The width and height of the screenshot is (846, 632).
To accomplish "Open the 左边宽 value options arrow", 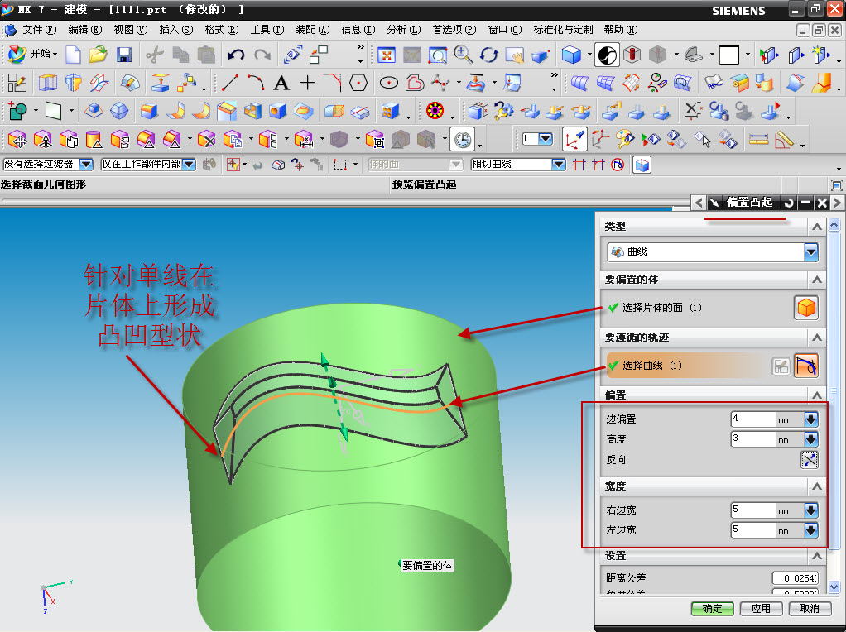I will (810, 530).
